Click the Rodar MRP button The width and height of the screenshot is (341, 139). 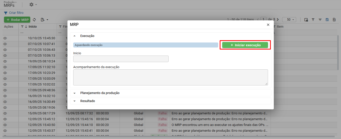pos(17,20)
